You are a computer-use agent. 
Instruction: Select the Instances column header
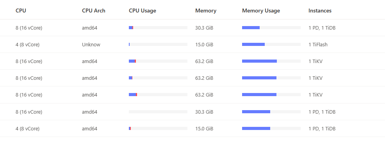point(320,11)
